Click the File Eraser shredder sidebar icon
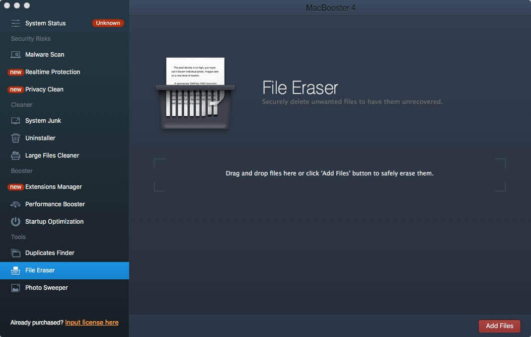This screenshot has width=531, height=337. click(15, 270)
